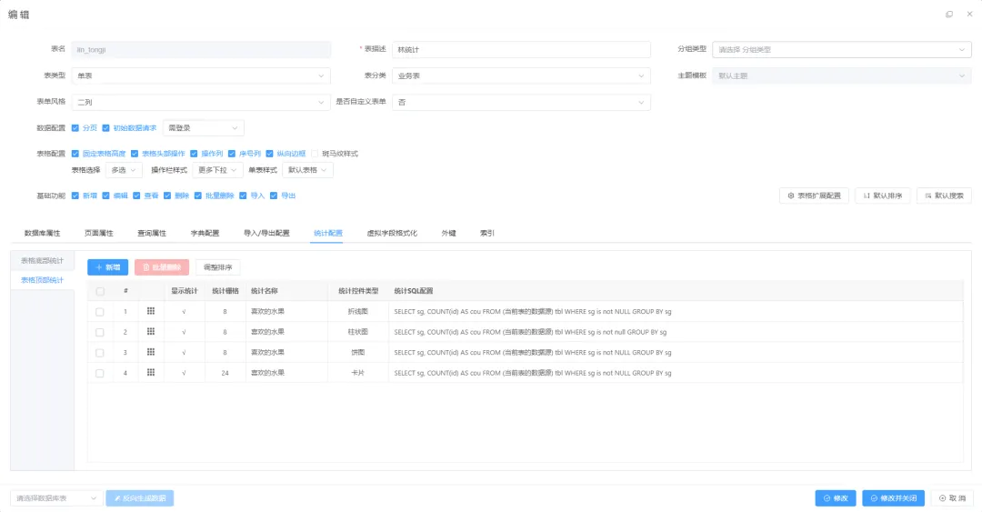Click the red 批量删除 trash button
982x512 pixels.
coord(162,267)
